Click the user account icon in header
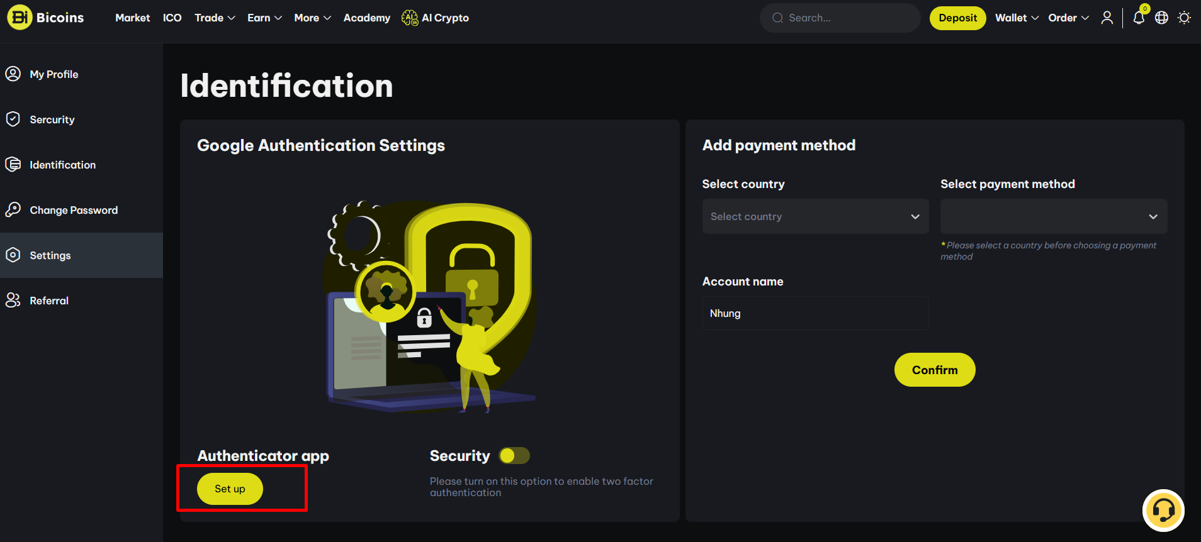The image size is (1201, 542). [x=1107, y=18]
